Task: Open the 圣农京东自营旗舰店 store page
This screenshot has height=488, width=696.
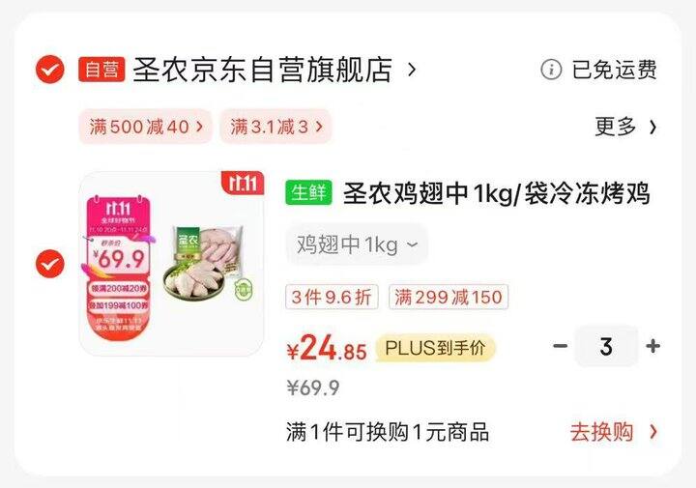Action: [x=262, y=70]
